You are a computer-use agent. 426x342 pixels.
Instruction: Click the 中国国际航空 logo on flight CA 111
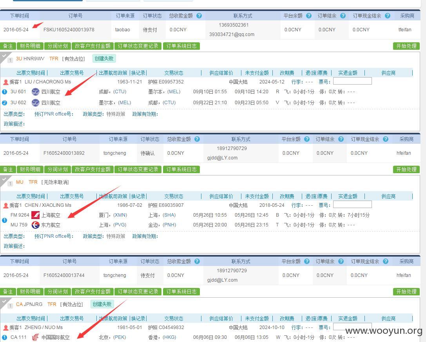(x=35, y=337)
